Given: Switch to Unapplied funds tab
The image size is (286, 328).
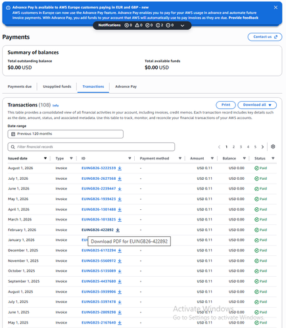Looking at the screenshot, I should tap(57, 87).
